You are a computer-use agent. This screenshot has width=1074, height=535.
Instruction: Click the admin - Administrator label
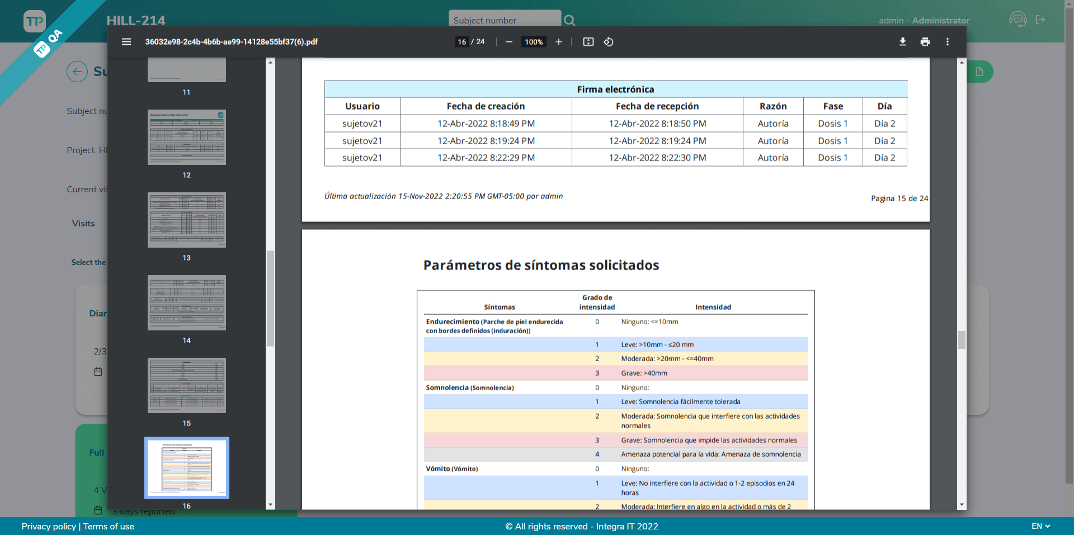click(924, 20)
